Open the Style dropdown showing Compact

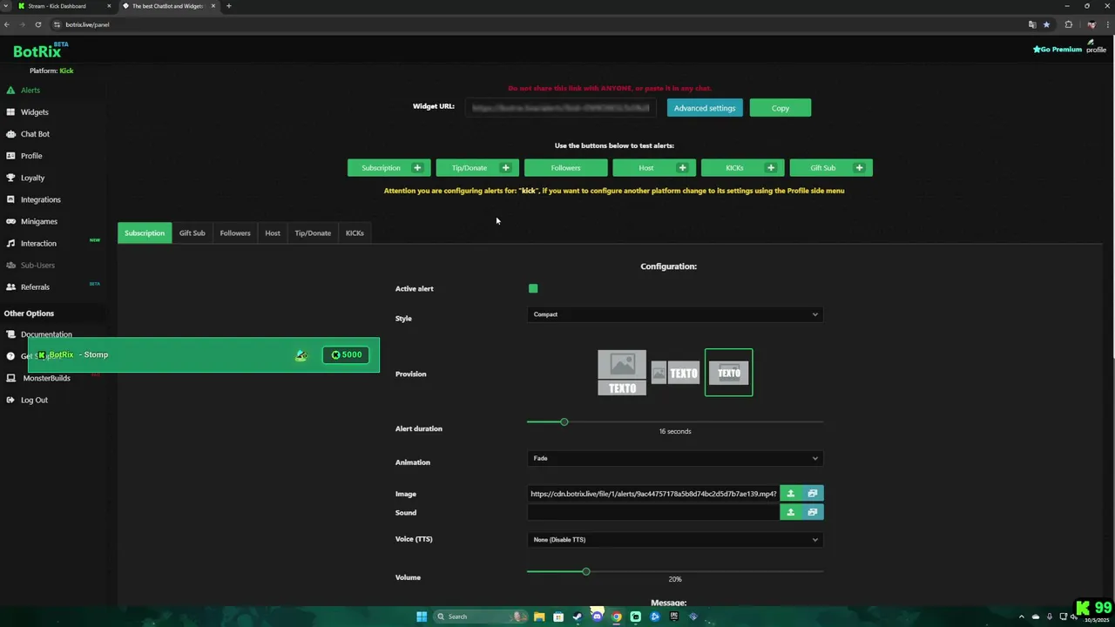point(675,314)
